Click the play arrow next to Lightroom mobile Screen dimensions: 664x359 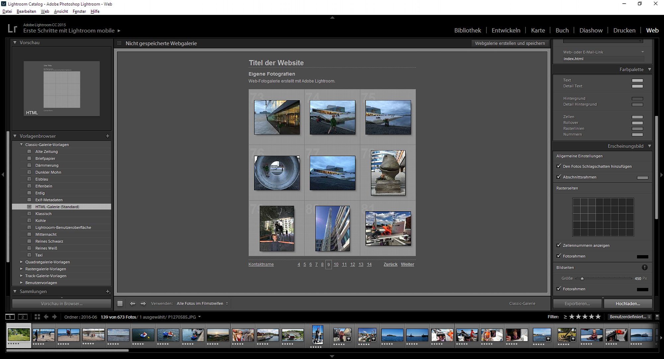pos(119,31)
